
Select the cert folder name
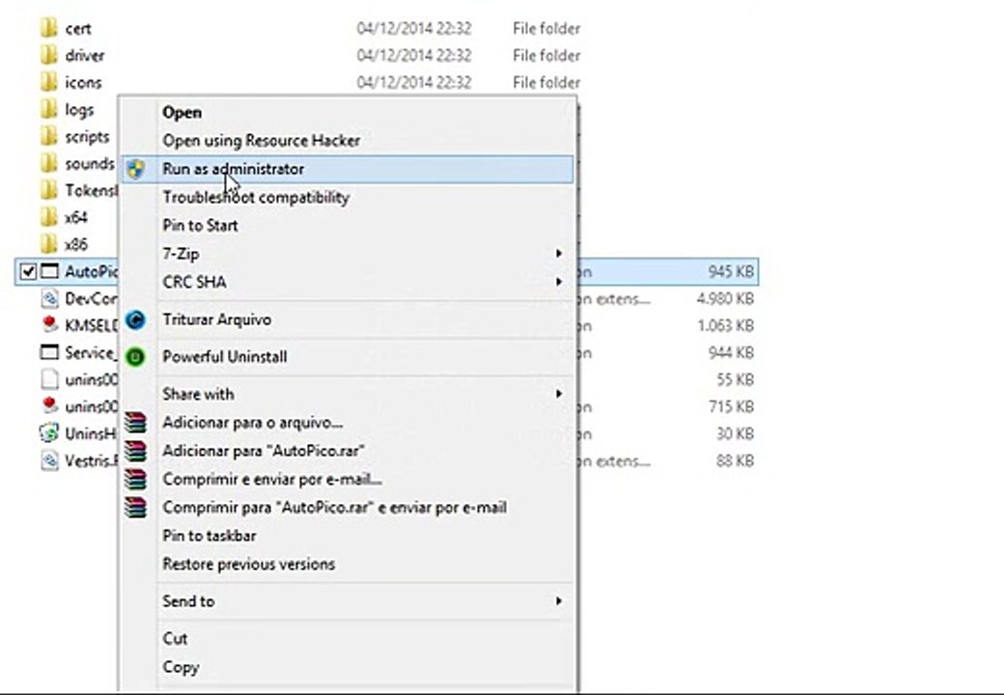[x=78, y=29]
